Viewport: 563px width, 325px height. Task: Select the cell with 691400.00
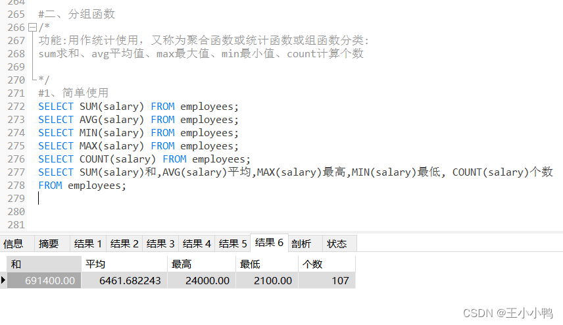pyautogui.click(x=44, y=280)
